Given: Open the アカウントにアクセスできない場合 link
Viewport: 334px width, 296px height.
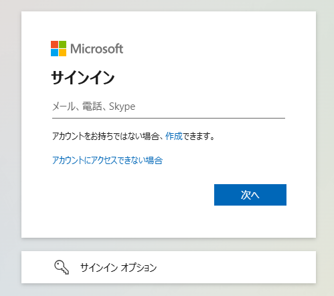Looking at the screenshot, I should (107, 160).
